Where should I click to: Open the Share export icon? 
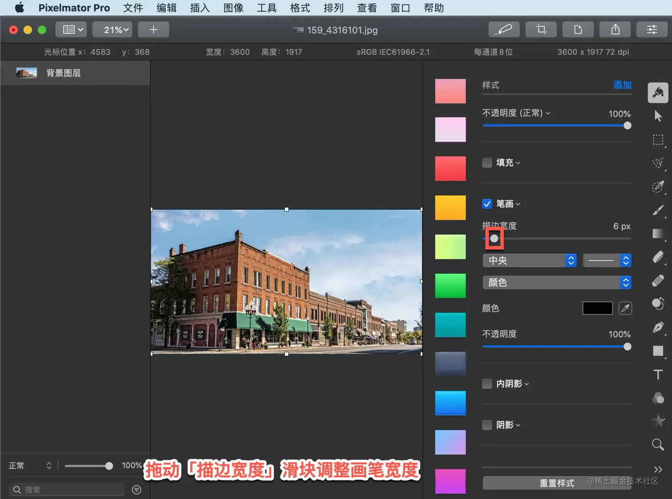[x=615, y=30]
